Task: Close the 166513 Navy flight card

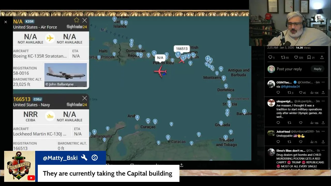Action: pyautogui.click(x=85, y=98)
